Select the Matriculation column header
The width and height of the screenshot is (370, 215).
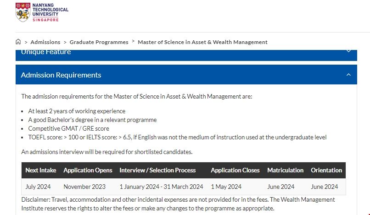(285, 170)
